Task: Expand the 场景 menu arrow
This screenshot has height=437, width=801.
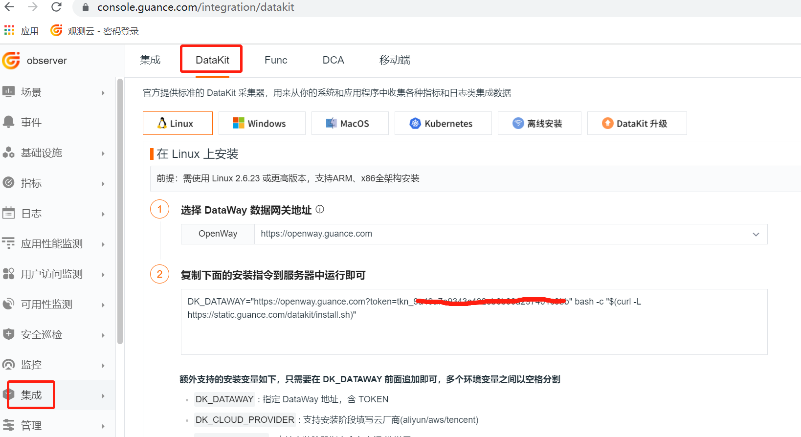Action: point(103,93)
